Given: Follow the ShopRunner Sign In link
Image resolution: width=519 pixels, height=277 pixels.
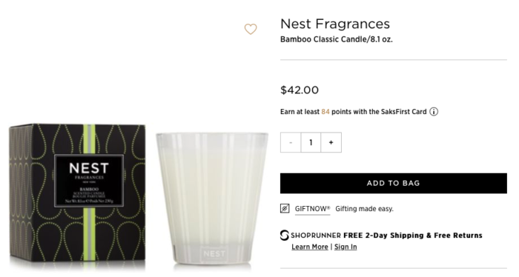Looking at the screenshot, I should point(346,247).
